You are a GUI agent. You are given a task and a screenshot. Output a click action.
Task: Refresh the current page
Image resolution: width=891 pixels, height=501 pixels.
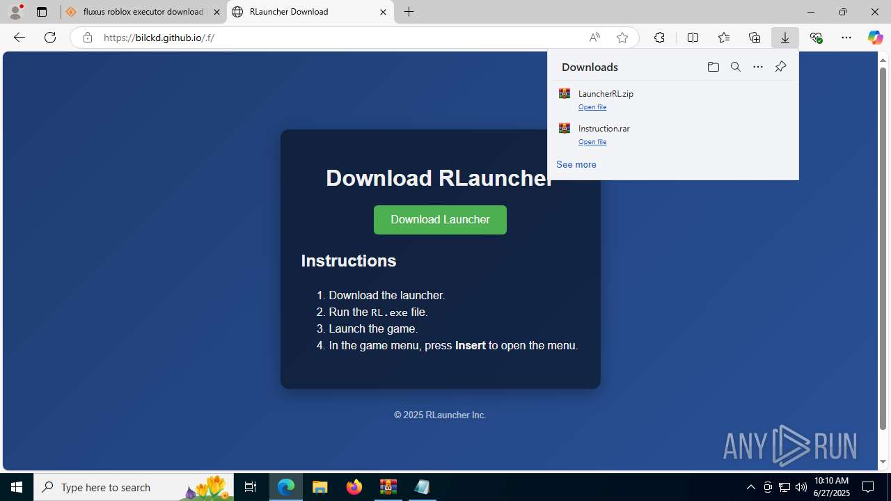[x=50, y=38]
